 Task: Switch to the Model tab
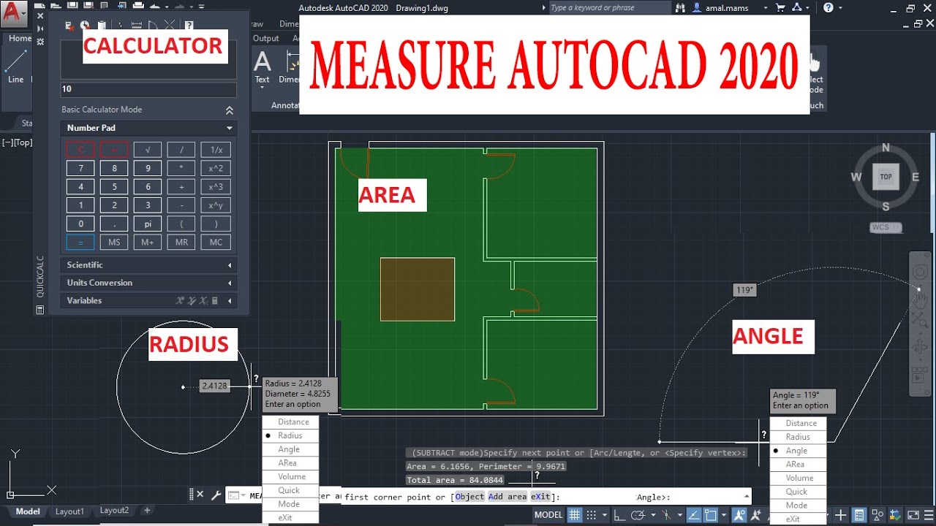[x=28, y=511]
